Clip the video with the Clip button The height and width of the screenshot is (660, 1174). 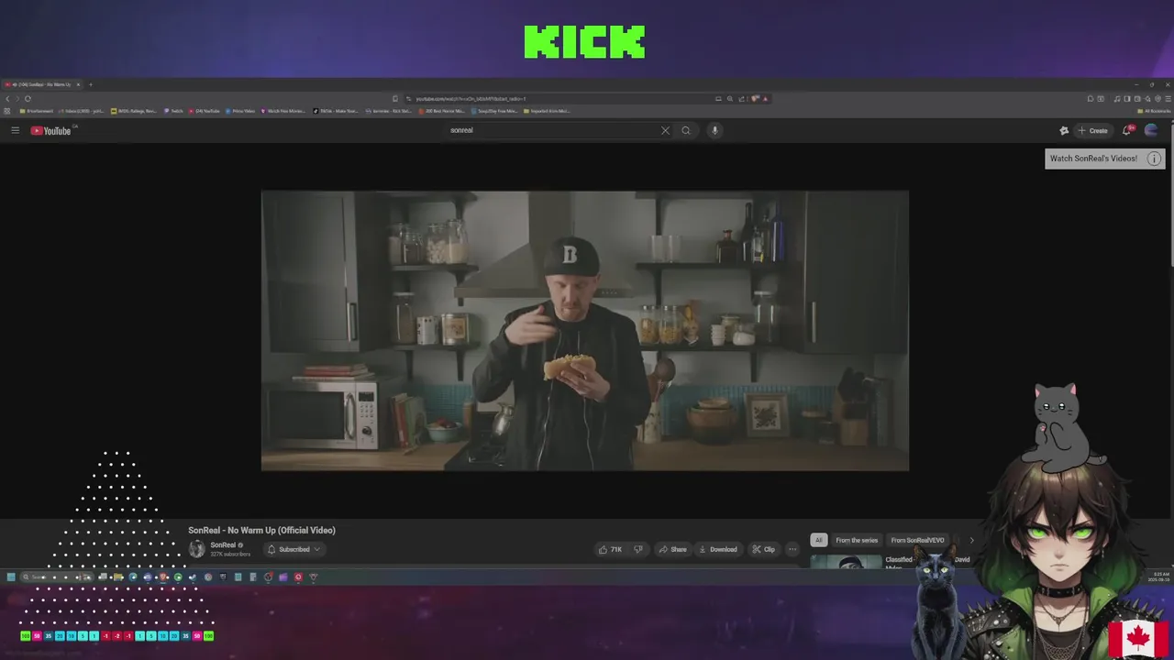[763, 549]
